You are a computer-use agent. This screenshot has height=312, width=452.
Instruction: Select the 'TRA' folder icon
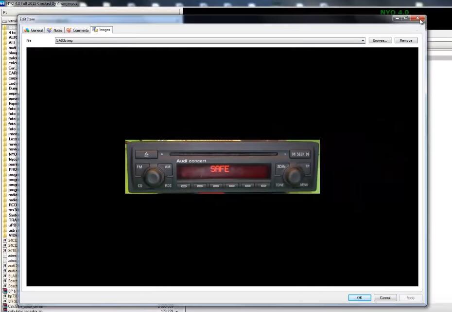pyautogui.click(x=5, y=220)
